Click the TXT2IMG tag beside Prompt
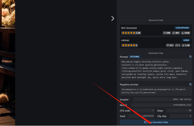The width and height of the screenshot is (194, 126). point(134,57)
